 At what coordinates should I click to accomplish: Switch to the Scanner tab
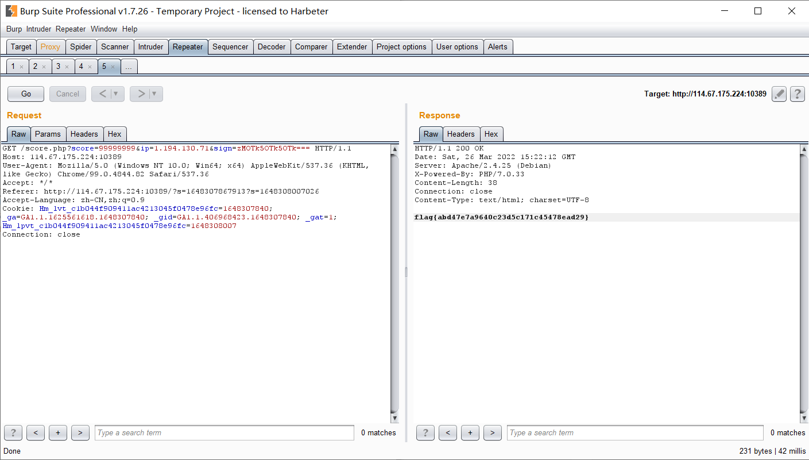115,47
